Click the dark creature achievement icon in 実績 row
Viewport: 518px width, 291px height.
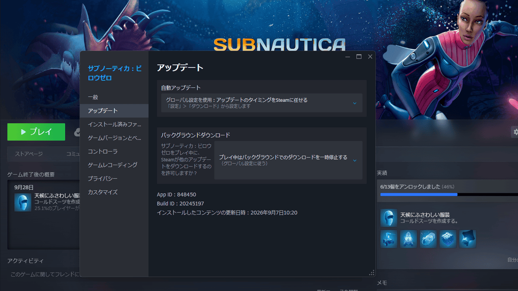[x=467, y=239]
